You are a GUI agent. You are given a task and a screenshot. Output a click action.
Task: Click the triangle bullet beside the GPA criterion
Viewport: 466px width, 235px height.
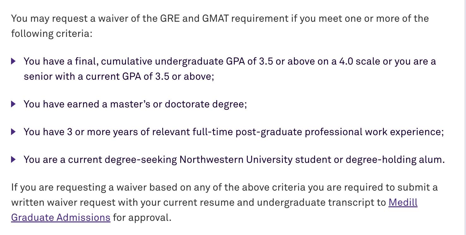(13, 61)
